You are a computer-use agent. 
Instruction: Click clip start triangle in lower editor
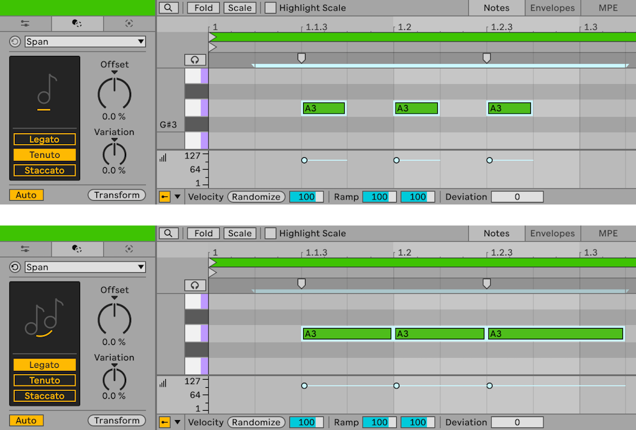pyautogui.click(x=212, y=263)
